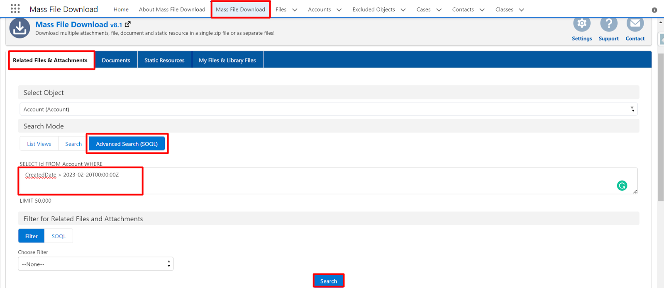The width and height of the screenshot is (664, 288).
Task: Open About Mass File Download tab
Action: click(172, 10)
